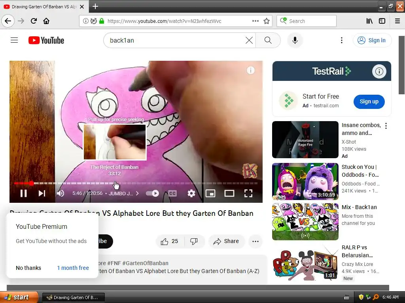Select Drawing Garten Of Banban tab

(x=44, y=7)
